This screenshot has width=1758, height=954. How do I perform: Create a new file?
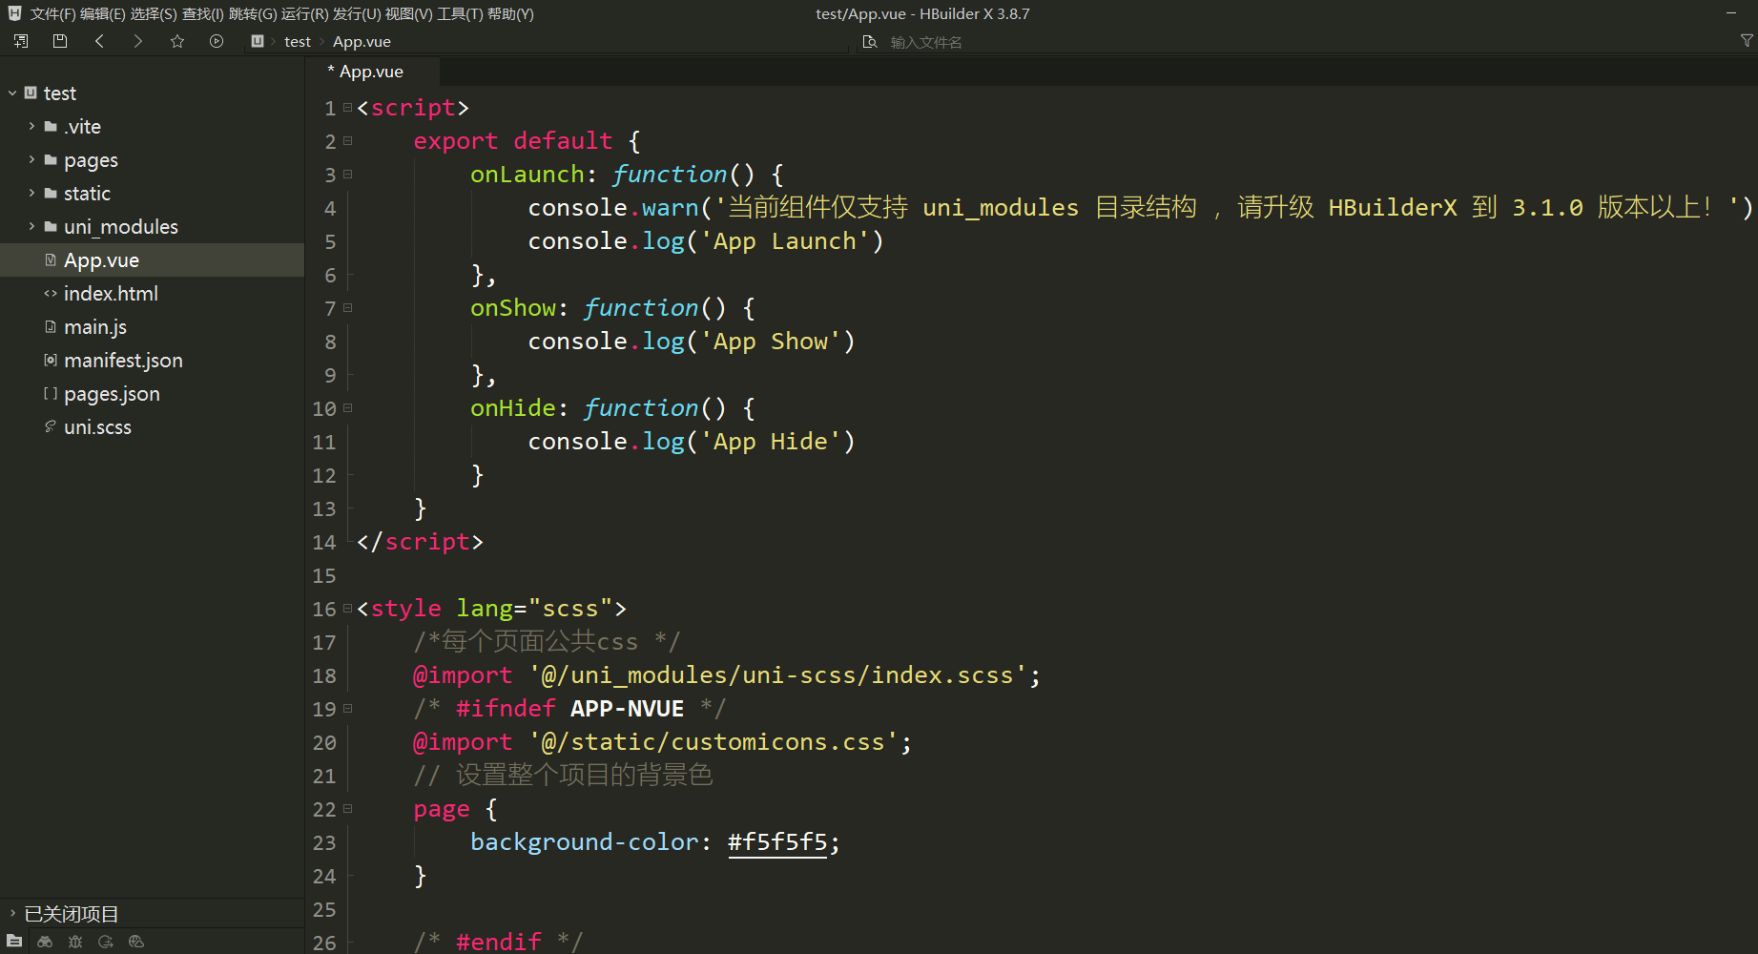tap(20, 41)
